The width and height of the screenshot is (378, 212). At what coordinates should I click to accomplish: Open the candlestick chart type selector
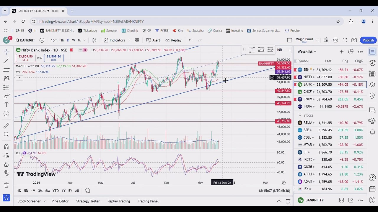[x=94, y=40]
